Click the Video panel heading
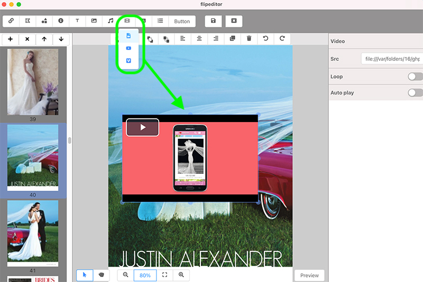 [x=337, y=41]
